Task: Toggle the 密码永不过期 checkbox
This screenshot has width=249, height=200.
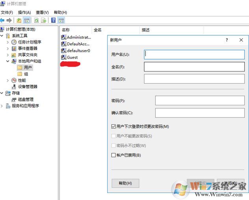Action: click(x=114, y=146)
